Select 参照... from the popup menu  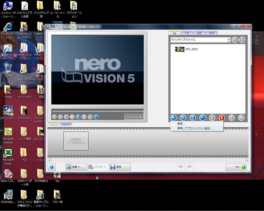click(x=181, y=124)
